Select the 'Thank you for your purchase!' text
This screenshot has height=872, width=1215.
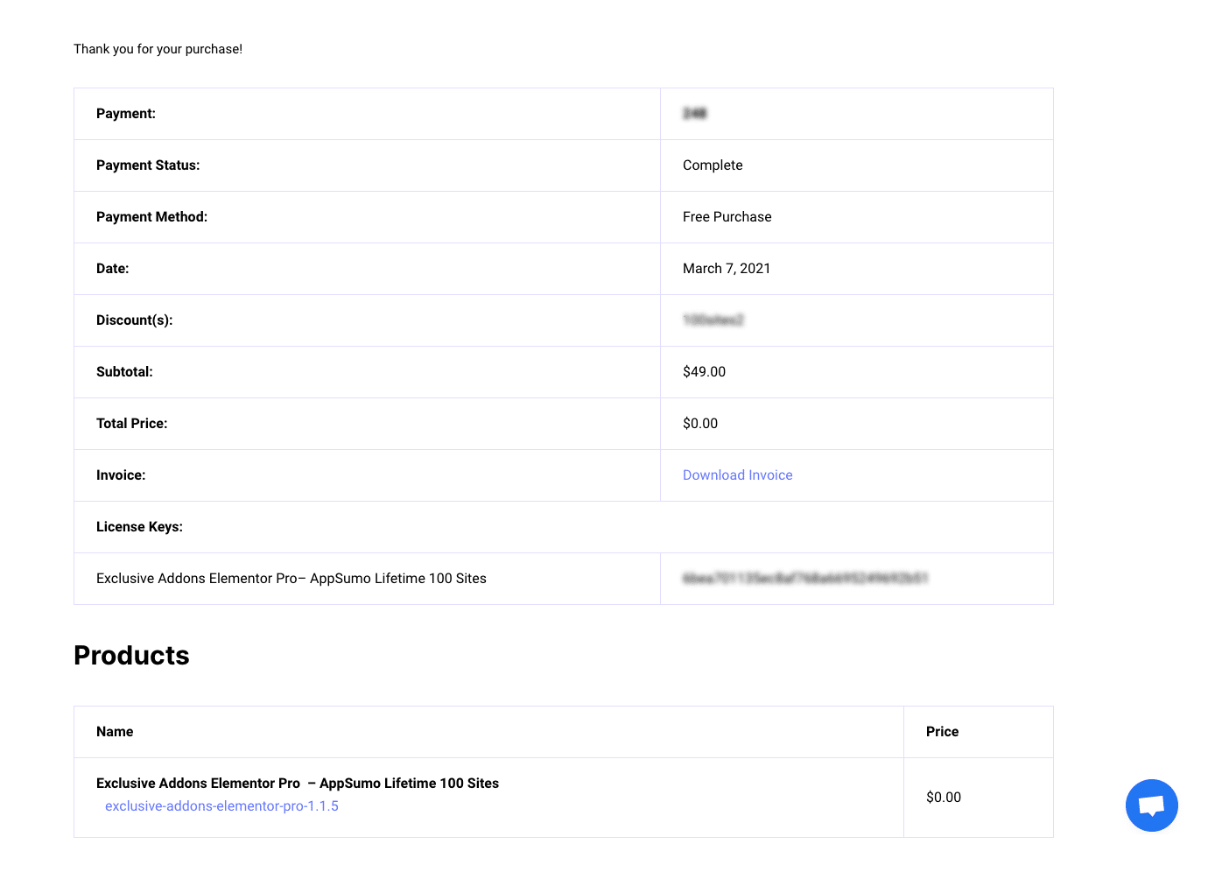158,49
